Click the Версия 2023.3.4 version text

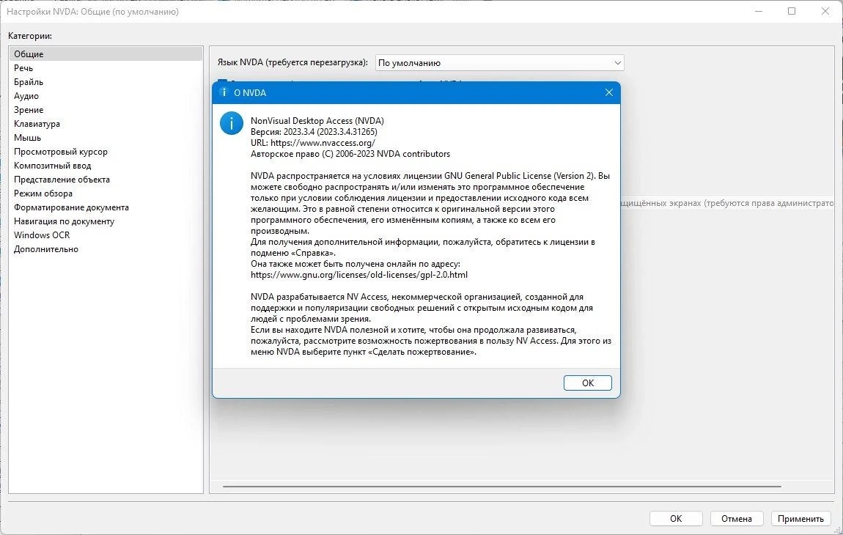314,132
